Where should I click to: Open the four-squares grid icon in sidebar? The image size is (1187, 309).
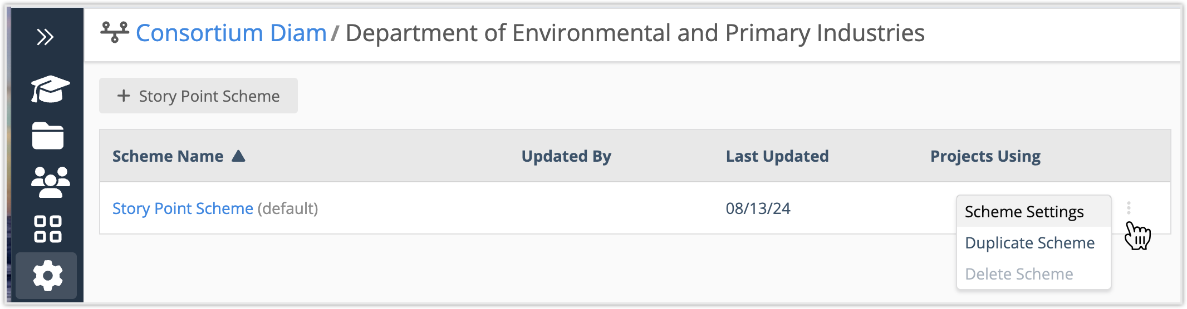[x=48, y=229]
